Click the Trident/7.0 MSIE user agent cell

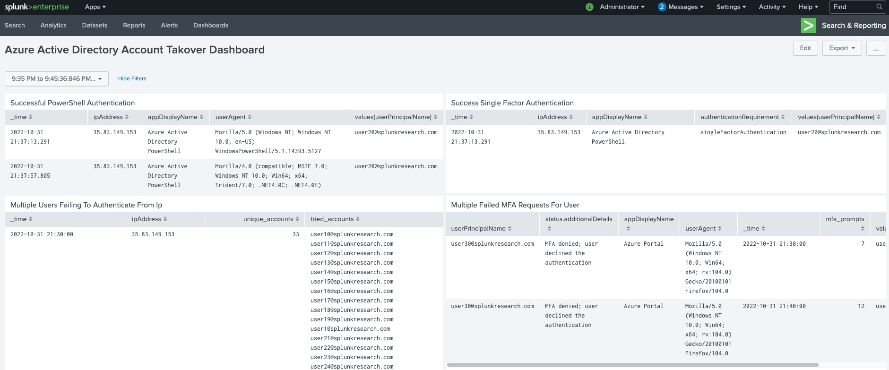[x=271, y=176]
